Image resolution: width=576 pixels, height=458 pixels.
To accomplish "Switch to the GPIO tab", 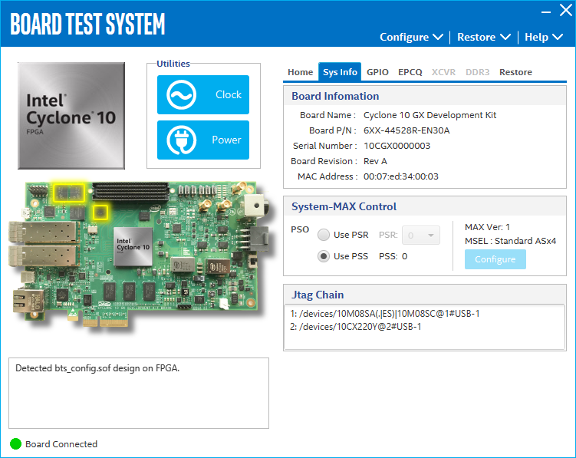I will pyautogui.click(x=377, y=72).
